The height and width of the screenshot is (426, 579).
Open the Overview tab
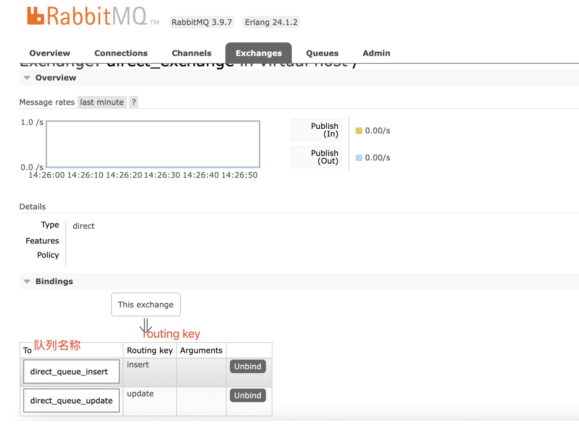tap(50, 53)
